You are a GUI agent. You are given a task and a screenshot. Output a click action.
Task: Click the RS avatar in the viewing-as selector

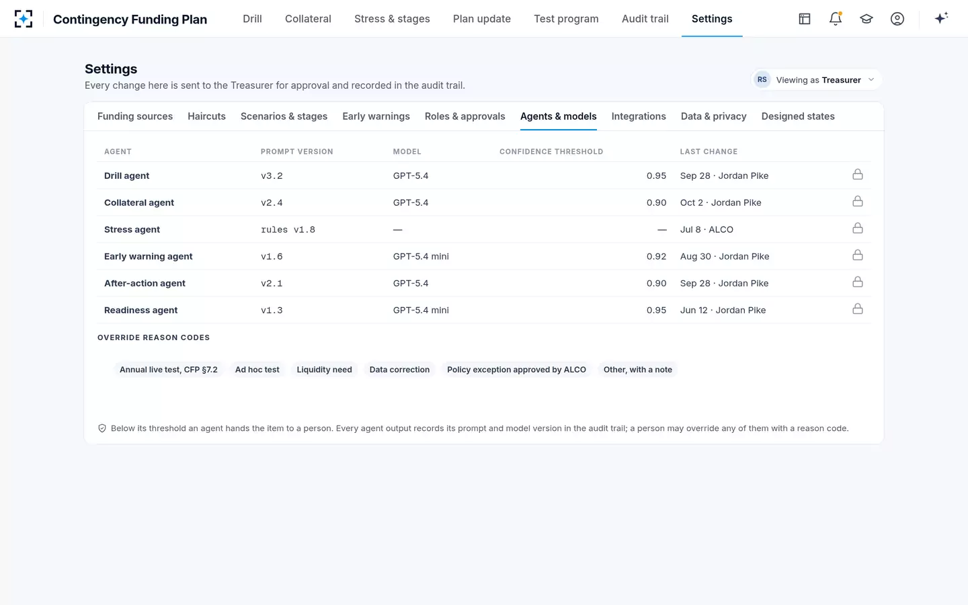[762, 79]
